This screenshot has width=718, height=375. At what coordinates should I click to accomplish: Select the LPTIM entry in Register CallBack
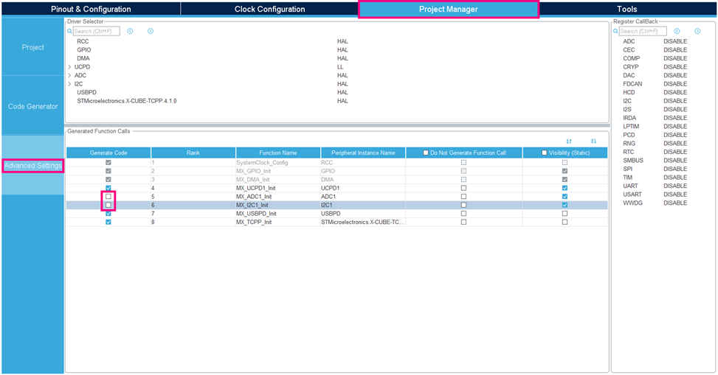pos(631,126)
